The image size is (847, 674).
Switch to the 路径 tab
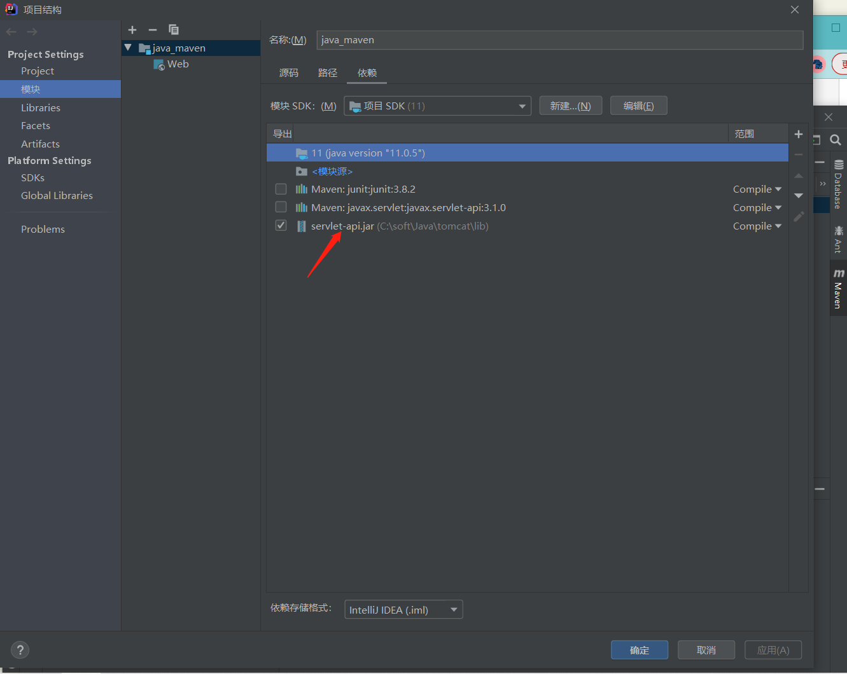point(328,72)
